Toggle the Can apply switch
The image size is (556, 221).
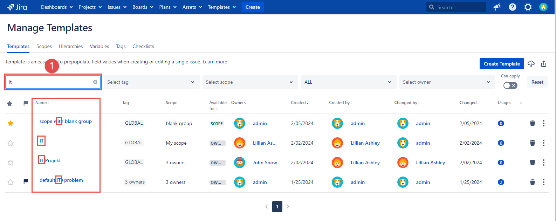coord(510,85)
